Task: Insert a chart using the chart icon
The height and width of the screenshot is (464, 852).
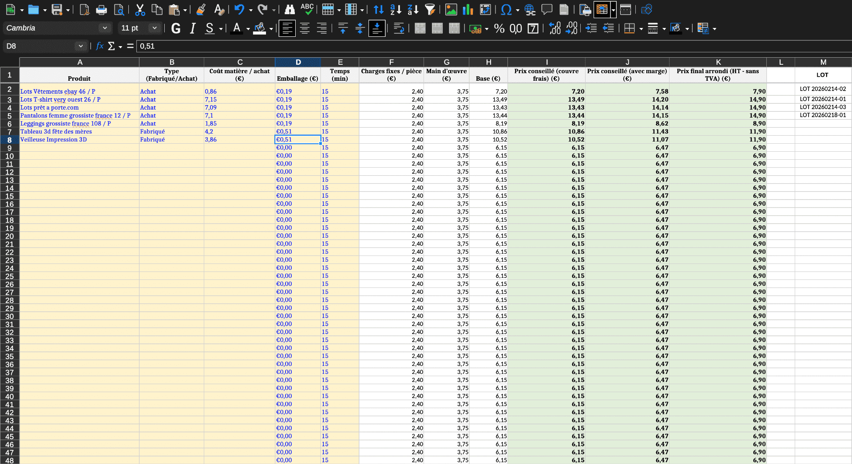Action: pyautogui.click(x=468, y=9)
